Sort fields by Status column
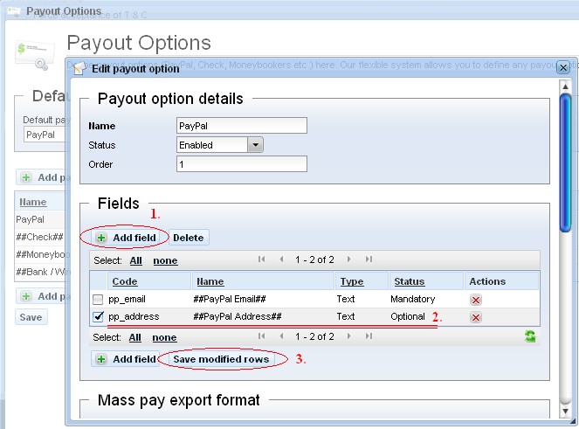Image resolution: width=579 pixels, height=429 pixels. [409, 281]
